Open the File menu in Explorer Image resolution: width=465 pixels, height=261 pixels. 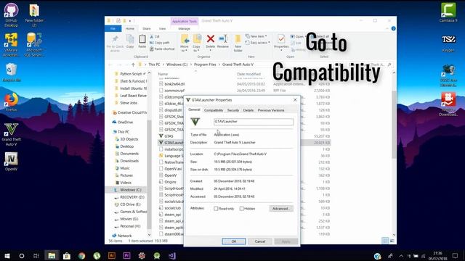point(113,29)
